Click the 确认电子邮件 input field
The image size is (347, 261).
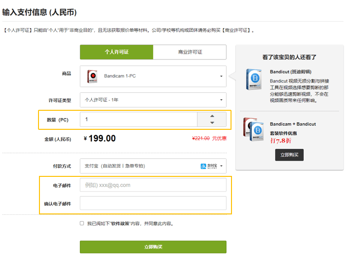coord(153,203)
